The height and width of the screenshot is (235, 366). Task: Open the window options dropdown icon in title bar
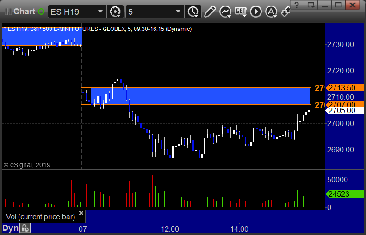[311, 5]
